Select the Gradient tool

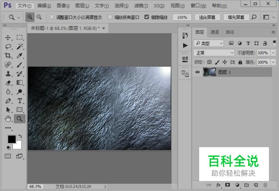(20, 83)
